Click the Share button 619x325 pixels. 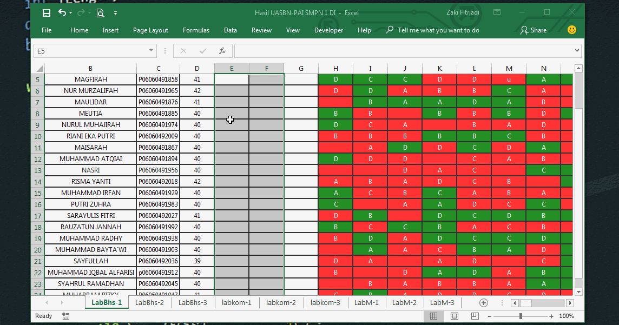coord(533,30)
